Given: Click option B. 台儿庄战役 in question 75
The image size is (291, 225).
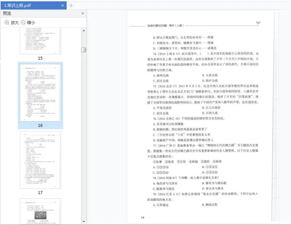Looking at the screenshot, I should point(211,108).
